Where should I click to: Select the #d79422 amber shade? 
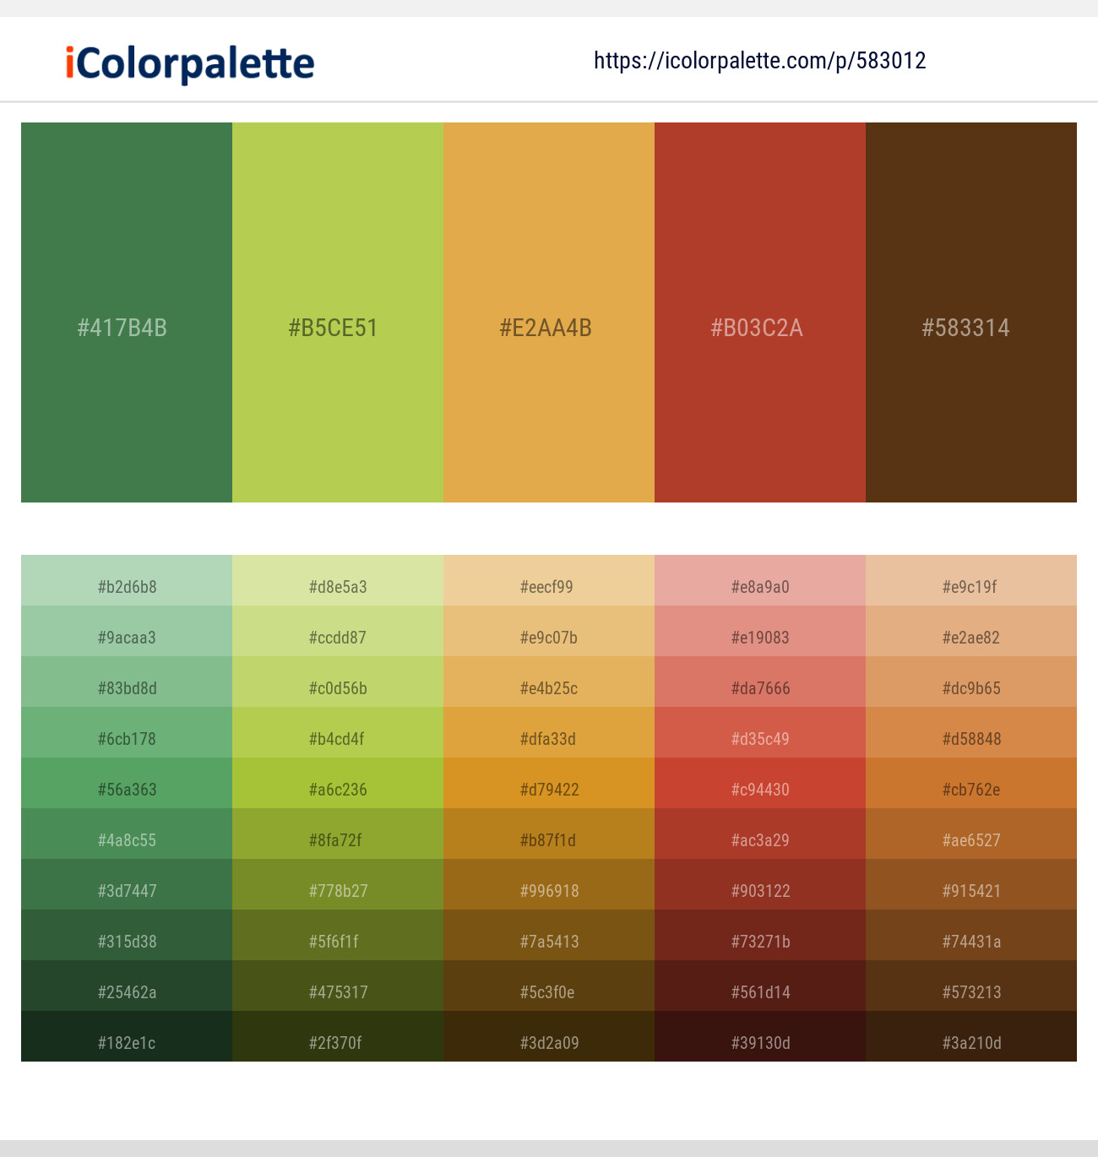548,790
